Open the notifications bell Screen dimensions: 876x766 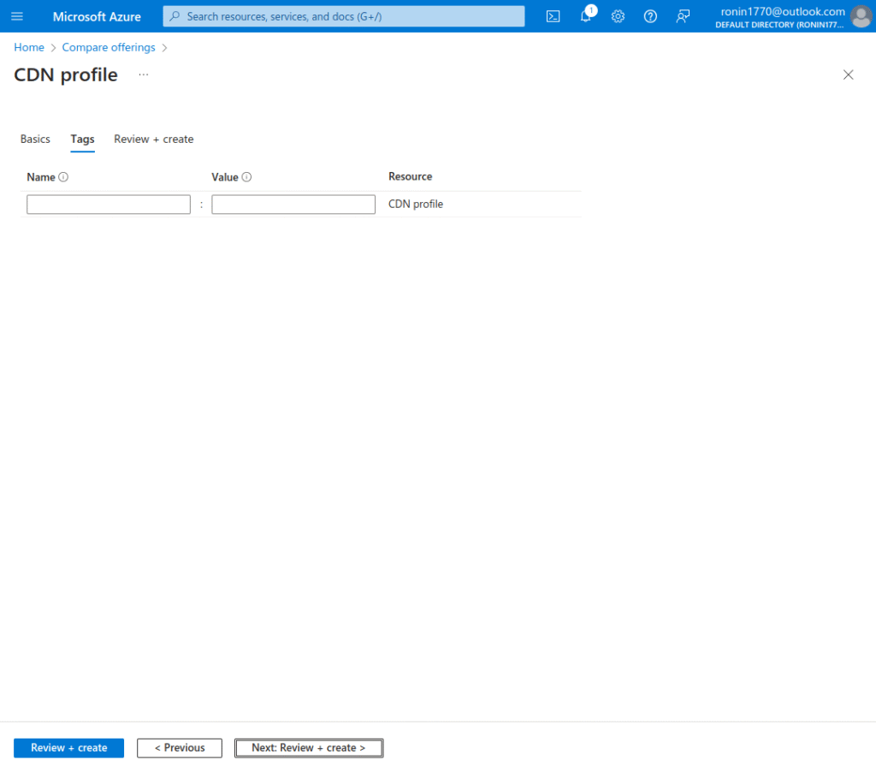pos(585,16)
